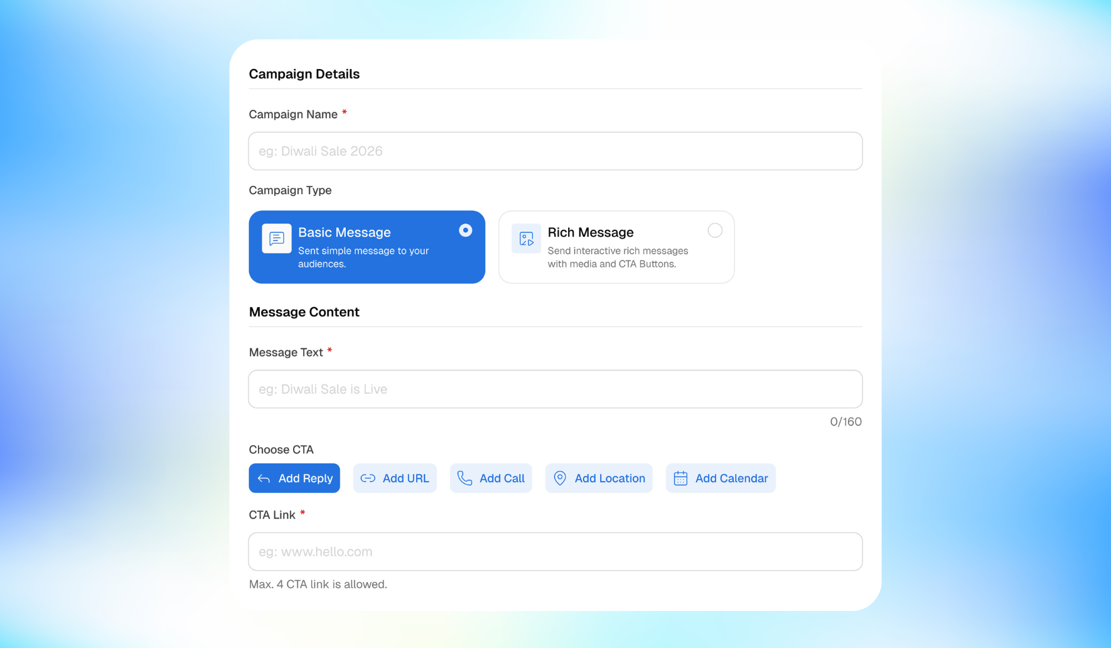Click the Add URL button label

pos(405,478)
